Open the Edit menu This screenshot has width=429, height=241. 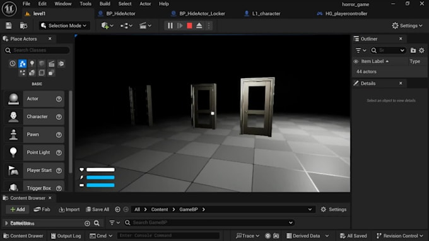[42, 4]
